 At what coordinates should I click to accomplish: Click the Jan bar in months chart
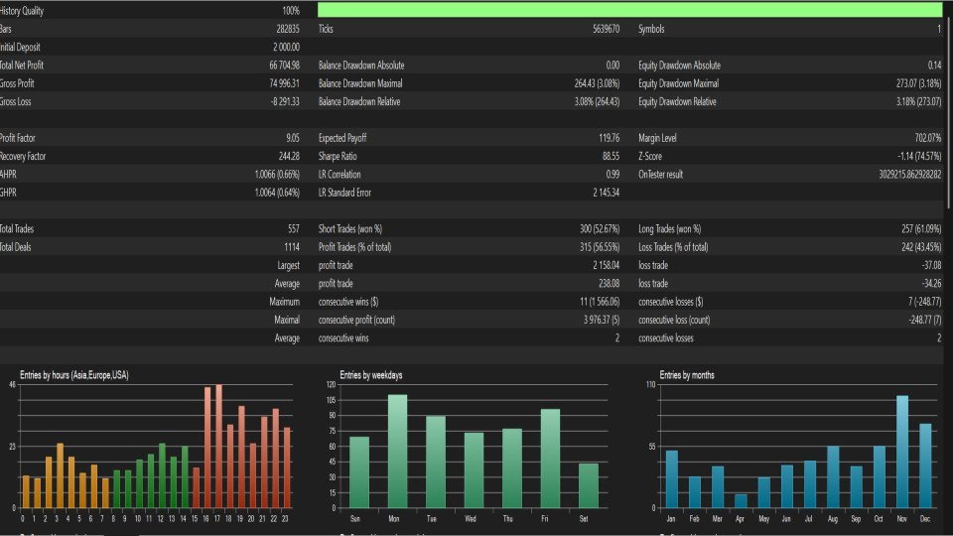click(x=671, y=479)
